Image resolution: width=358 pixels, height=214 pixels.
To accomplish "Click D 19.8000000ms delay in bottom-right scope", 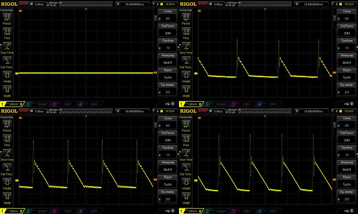I will tap(311, 111).
